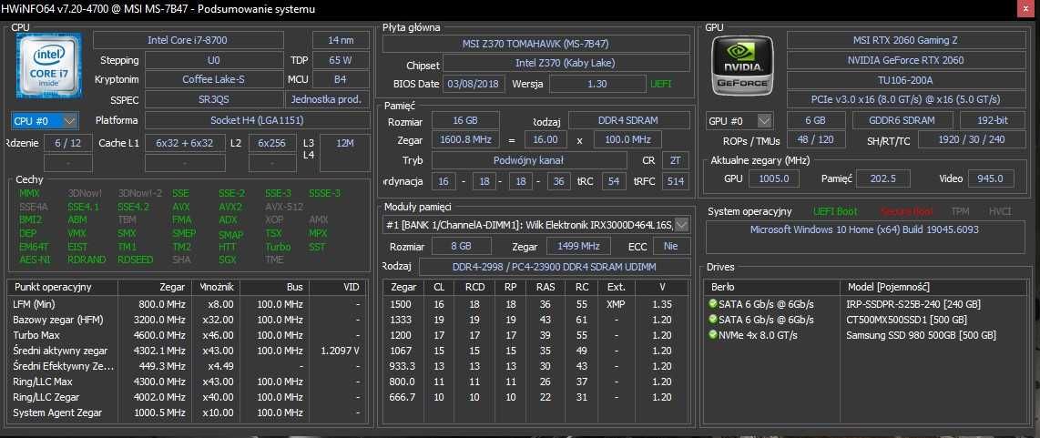This screenshot has width=1040, height=438.
Task: Click the ROPs / TMUs value '48 / 120'
Action: tap(816, 140)
